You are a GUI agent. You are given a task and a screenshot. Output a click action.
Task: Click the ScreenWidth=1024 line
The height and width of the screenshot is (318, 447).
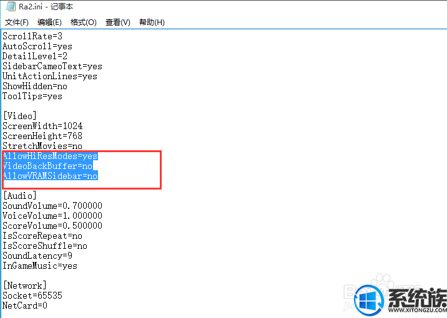click(x=42, y=126)
